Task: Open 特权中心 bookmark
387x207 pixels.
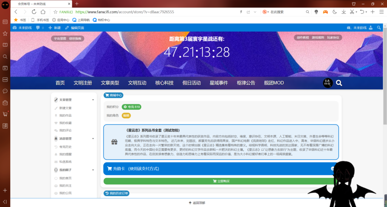Action: tap(101, 20)
